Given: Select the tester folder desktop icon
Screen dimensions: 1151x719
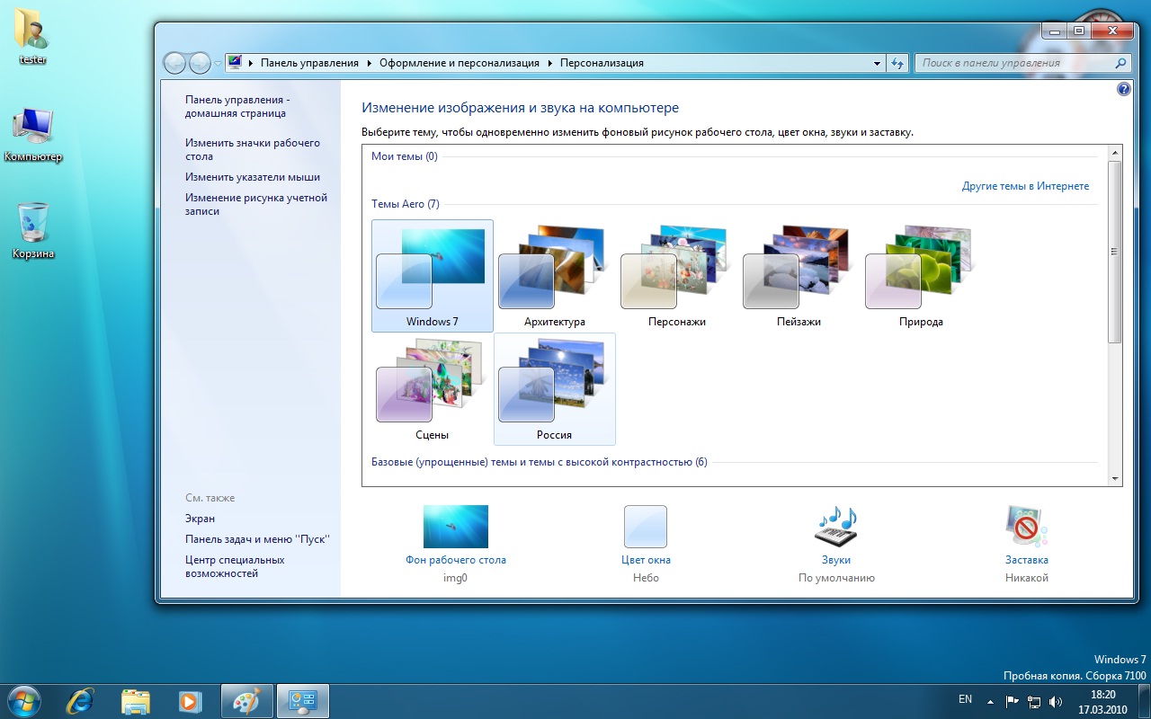Looking at the screenshot, I should (x=32, y=38).
